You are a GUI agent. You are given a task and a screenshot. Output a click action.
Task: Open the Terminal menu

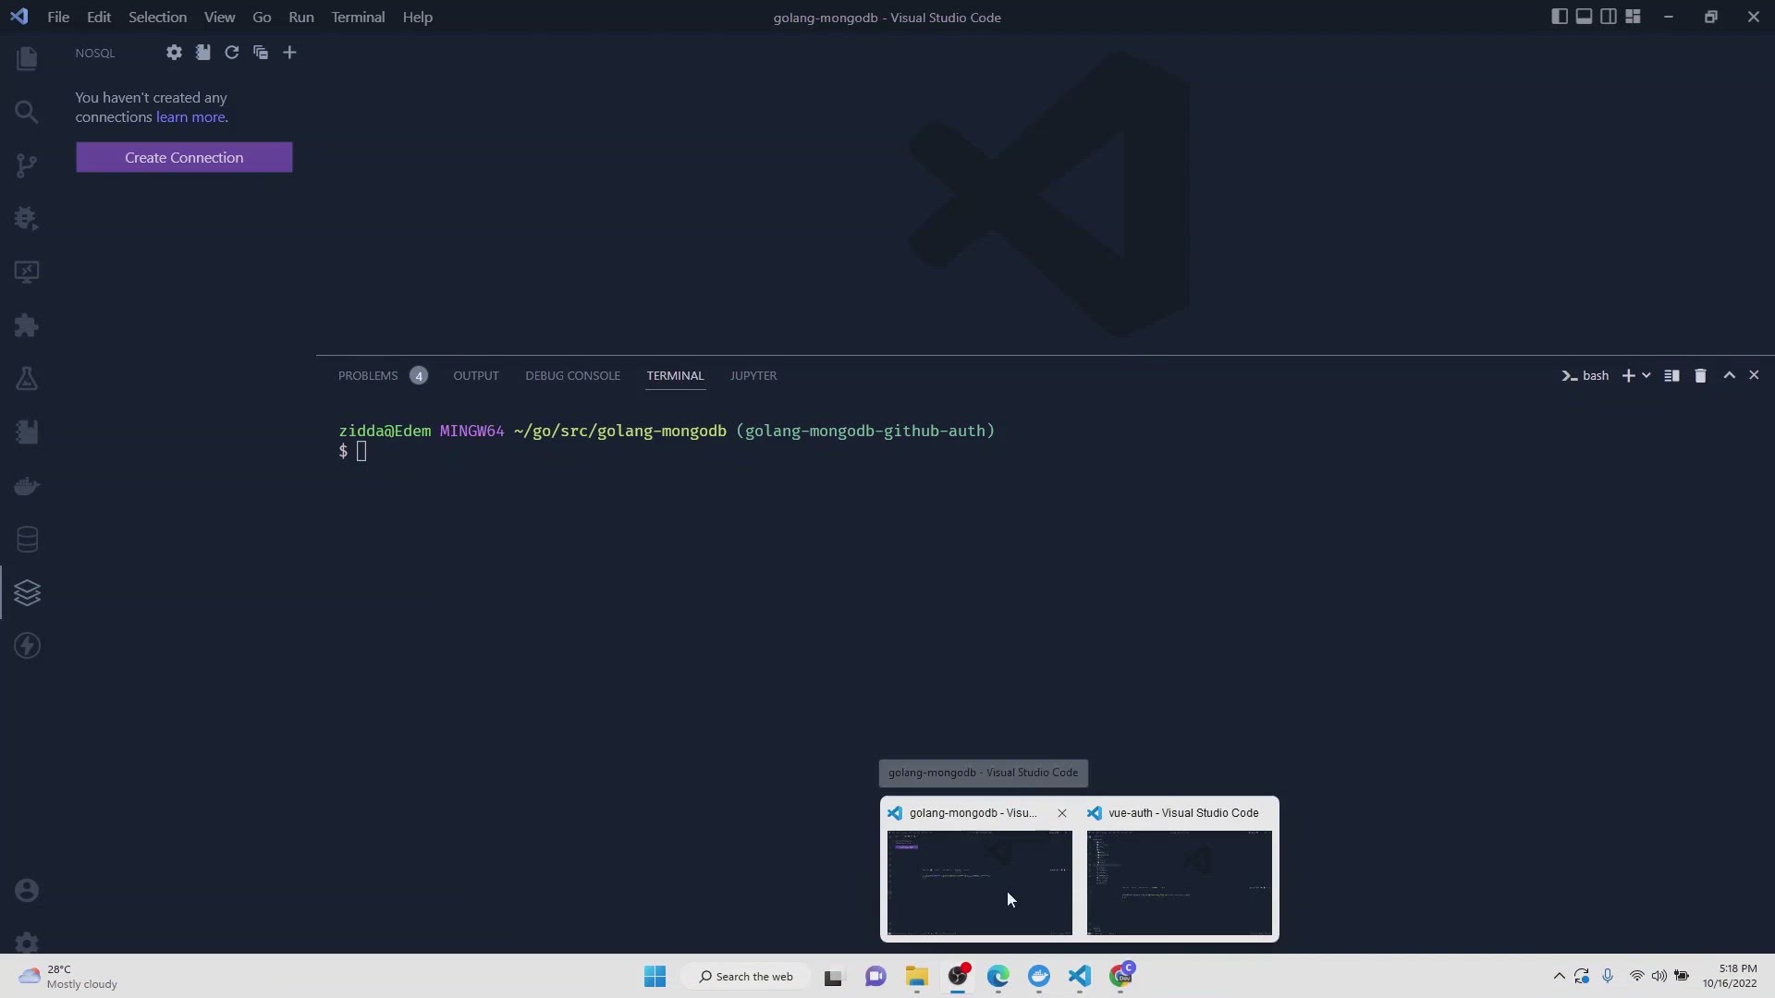[x=358, y=17]
